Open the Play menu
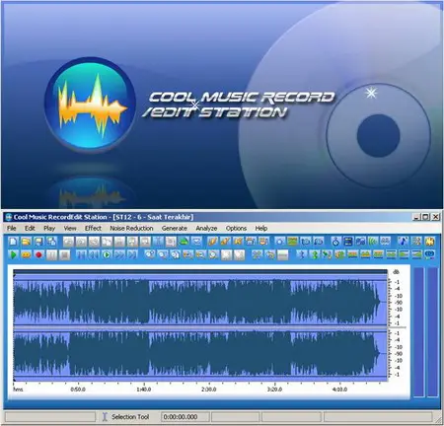Screen dimensions: 444x426 [x=49, y=228]
